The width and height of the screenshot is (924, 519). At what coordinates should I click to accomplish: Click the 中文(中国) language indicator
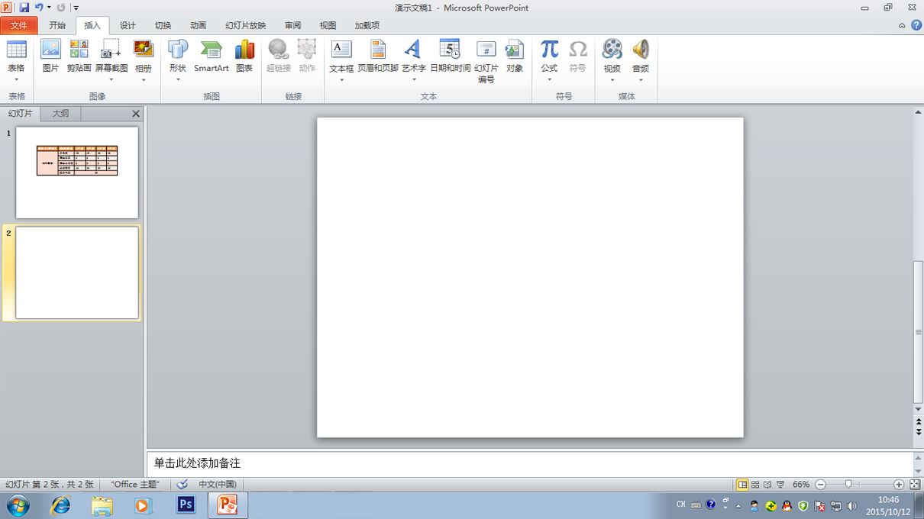217,484
